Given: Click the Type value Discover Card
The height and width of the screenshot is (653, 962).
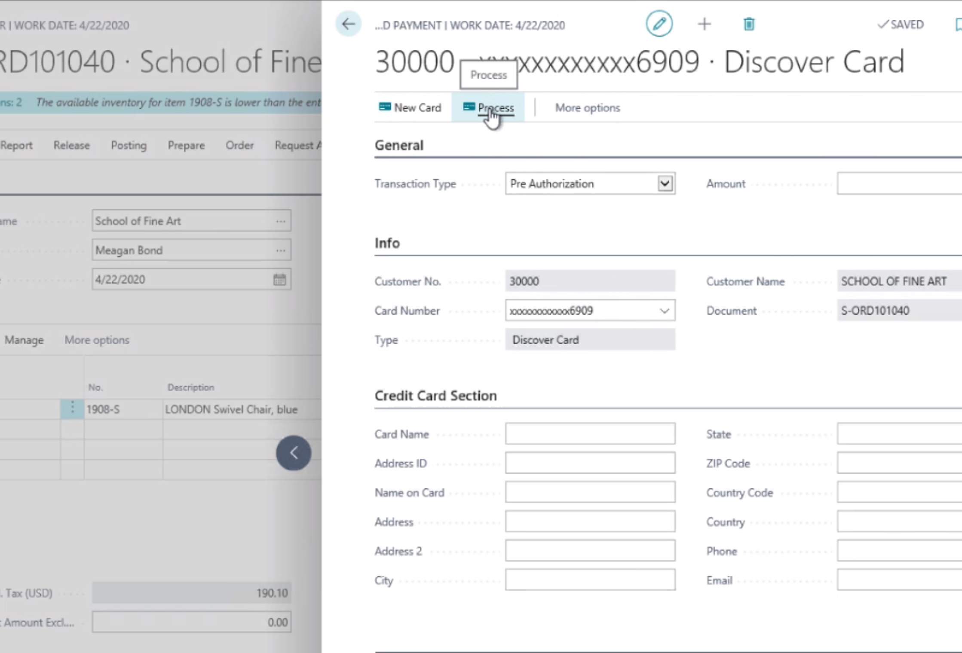Looking at the screenshot, I should pos(590,339).
